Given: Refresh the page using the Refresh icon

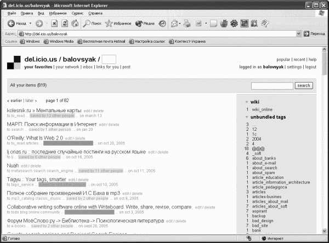Looking at the screenshot, I should coord(65,24).
